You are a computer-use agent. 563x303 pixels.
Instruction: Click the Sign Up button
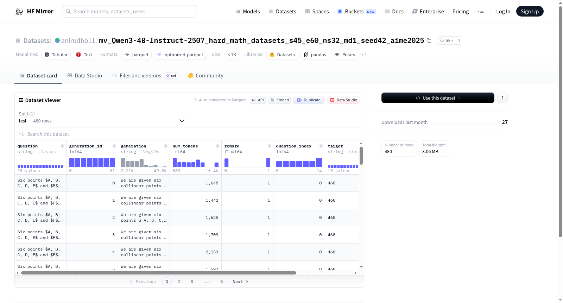click(530, 11)
